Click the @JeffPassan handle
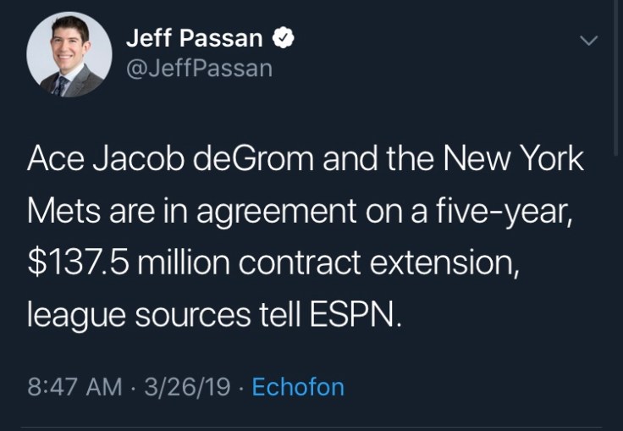This screenshot has width=623, height=431. tap(199, 69)
